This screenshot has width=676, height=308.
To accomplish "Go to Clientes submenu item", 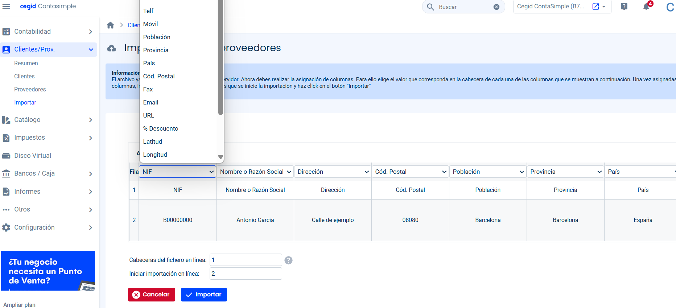I will point(24,76).
